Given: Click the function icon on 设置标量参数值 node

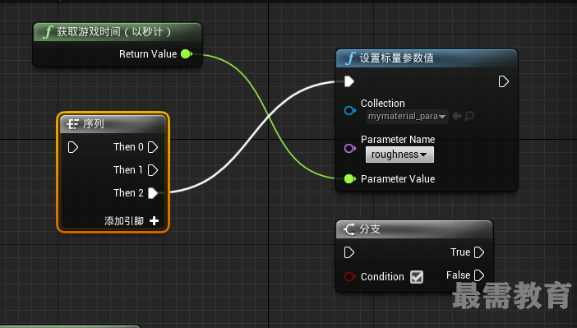Looking at the screenshot, I should pyautogui.click(x=350, y=58).
